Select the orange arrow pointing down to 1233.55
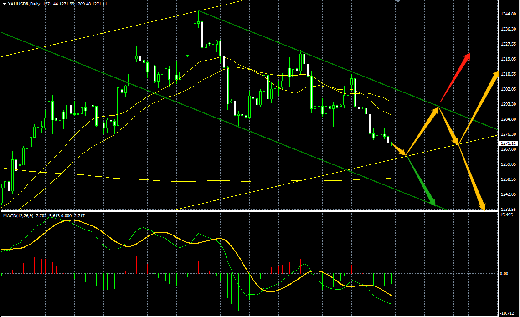Viewport: 520px width, 317px height. (472, 177)
